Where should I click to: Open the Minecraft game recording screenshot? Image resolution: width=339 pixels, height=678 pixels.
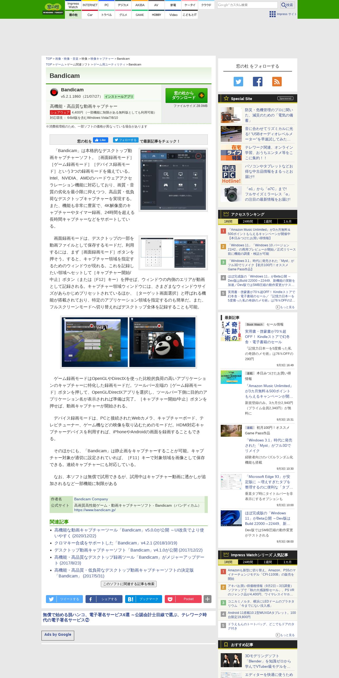(x=95, y=342)
